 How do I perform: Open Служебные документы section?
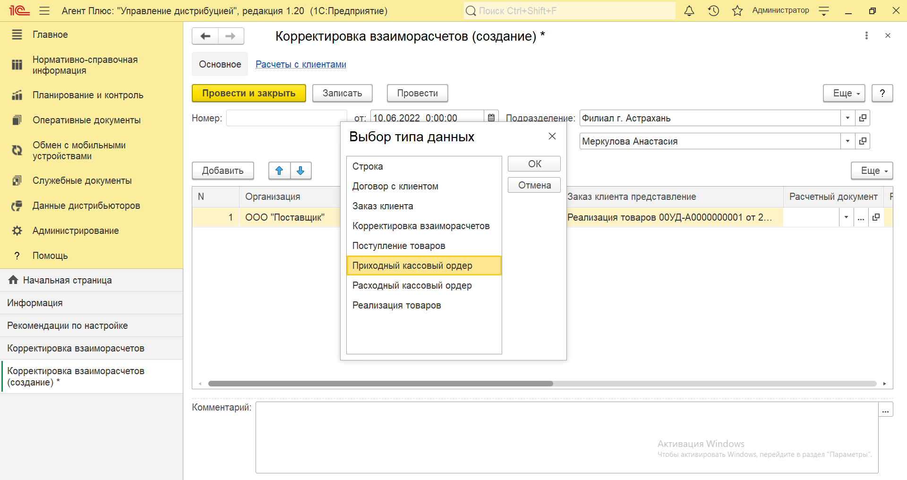[92, 180]
